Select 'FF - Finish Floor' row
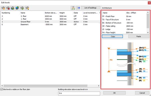Image resolution: width=151 pixels, height=96 pixels. 124,16
